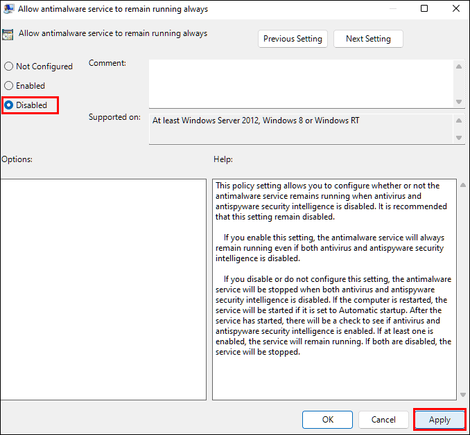Click the OK button
Screen dimensions: 470x435
pos(327,420)
